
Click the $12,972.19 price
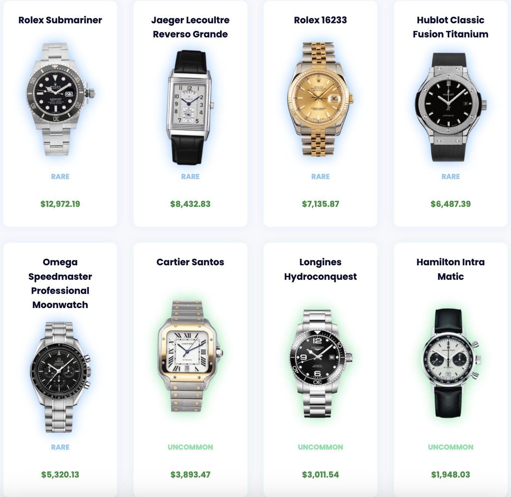tap(60, 204)
